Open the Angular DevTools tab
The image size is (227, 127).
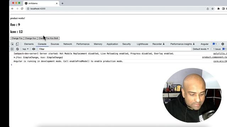tap(204, 44)
